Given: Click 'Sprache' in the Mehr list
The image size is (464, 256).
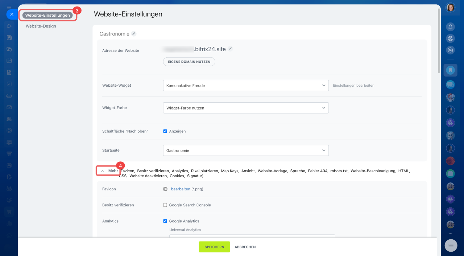Looking at the screenshot, I should click(x=298, y=171).
